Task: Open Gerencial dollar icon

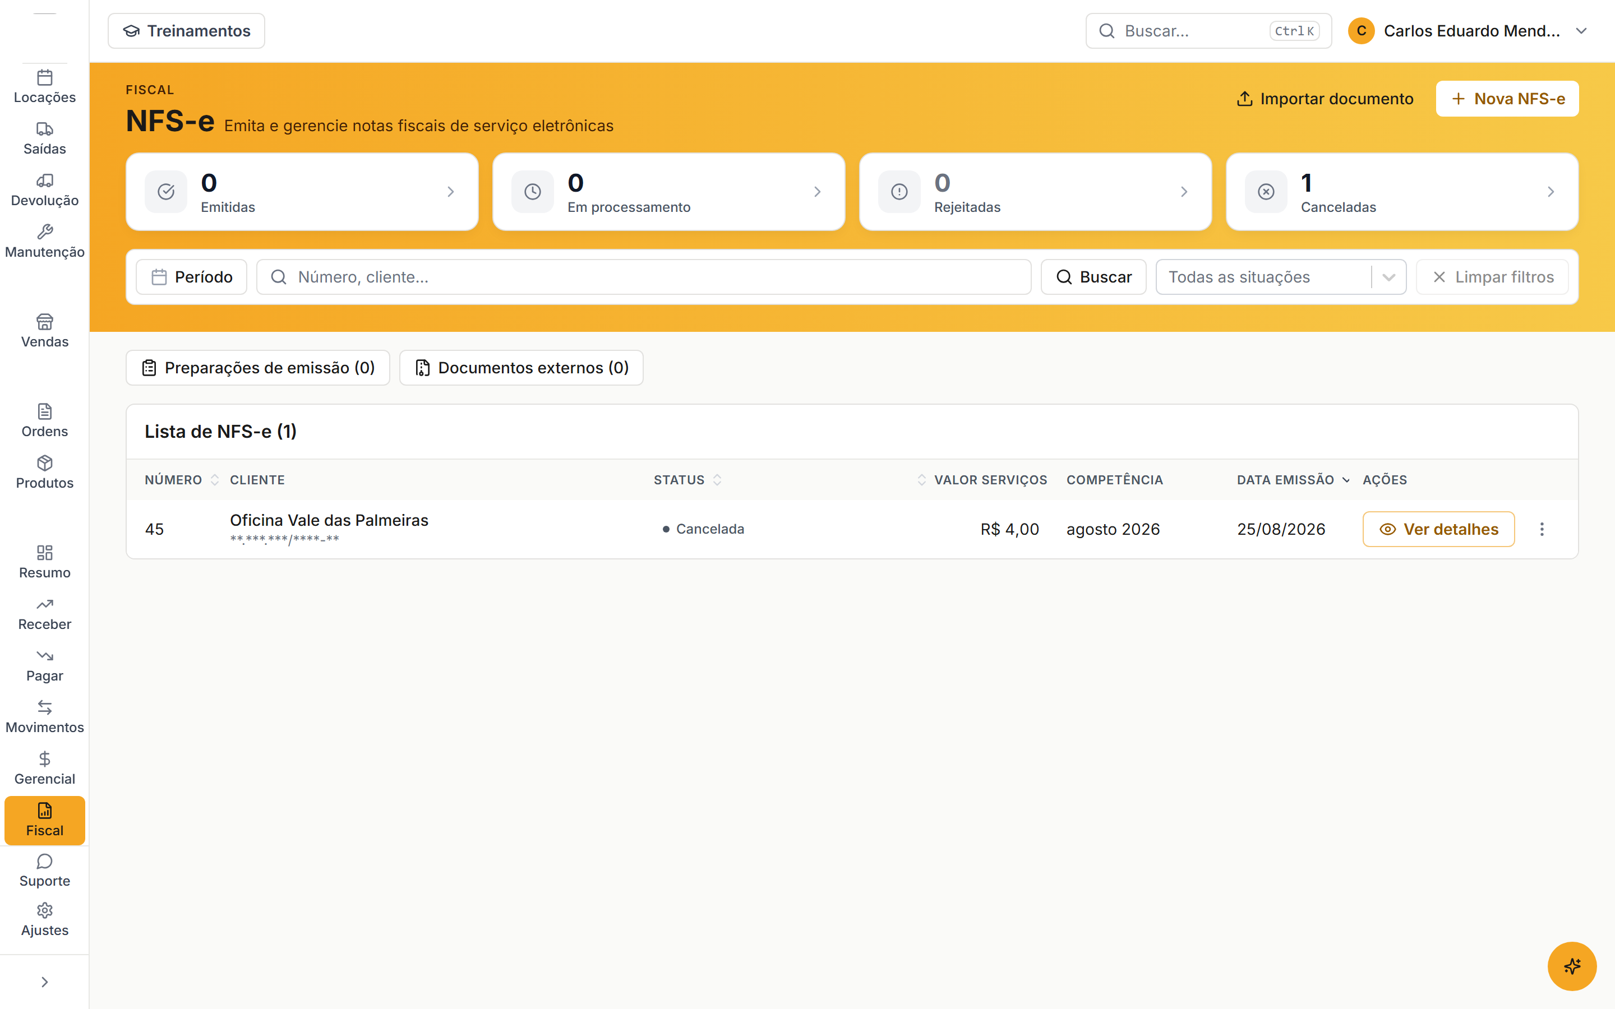Action: coord(45,758)
